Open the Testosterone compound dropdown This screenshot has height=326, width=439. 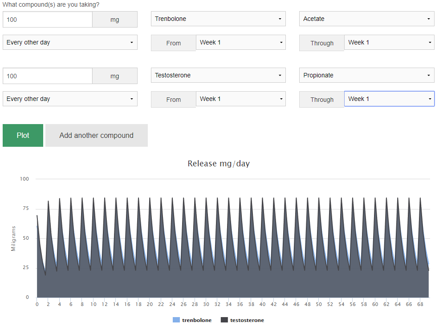218,76
